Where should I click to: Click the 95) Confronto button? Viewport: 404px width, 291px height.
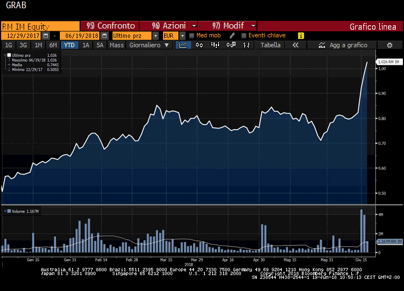click(110, 26)
